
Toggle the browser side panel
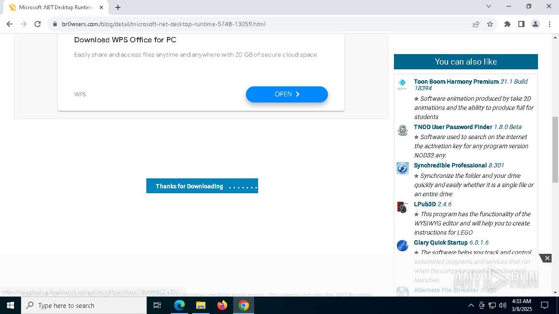tap(521, 24)
